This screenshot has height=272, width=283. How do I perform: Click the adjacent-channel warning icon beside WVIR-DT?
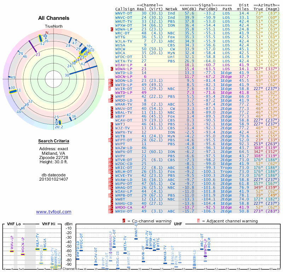pos(109,89)
